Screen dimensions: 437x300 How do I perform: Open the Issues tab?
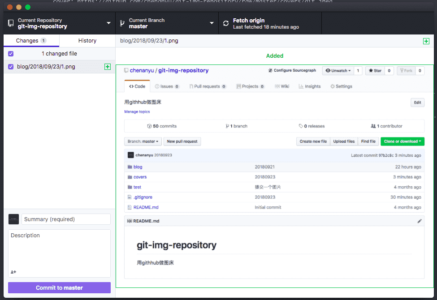click(x=167, y=86)
